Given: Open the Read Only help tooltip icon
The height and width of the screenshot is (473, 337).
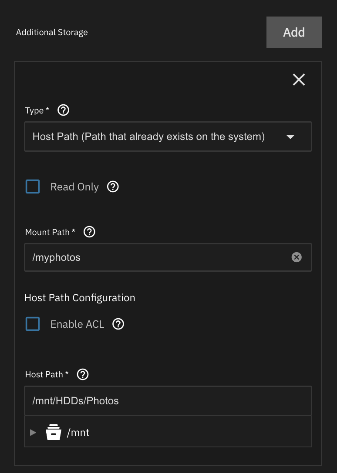Looking at the screenshot, I should (x=113, y=187).
